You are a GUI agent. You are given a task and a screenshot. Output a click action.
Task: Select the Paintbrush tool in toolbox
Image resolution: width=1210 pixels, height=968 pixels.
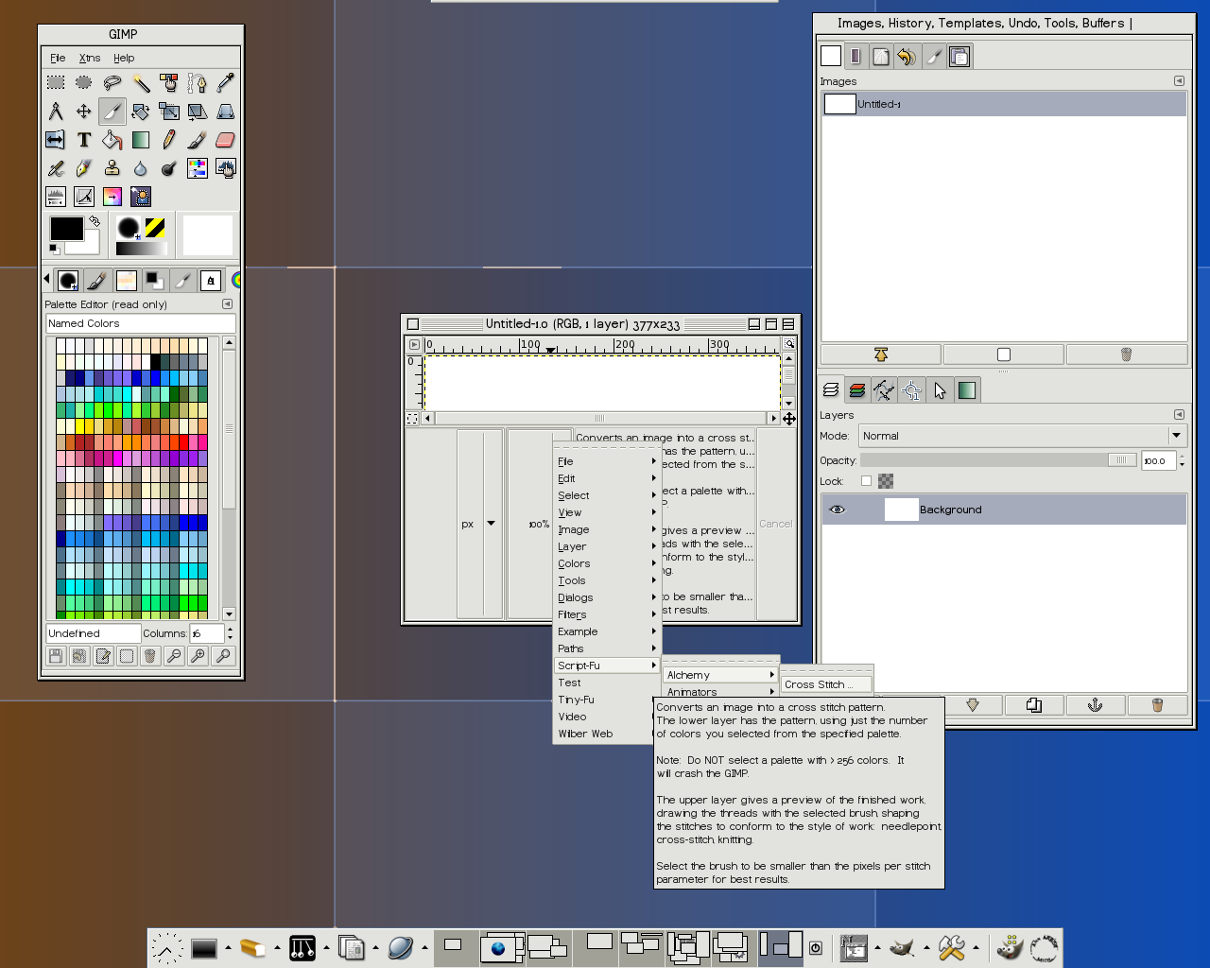click(198, 140)
